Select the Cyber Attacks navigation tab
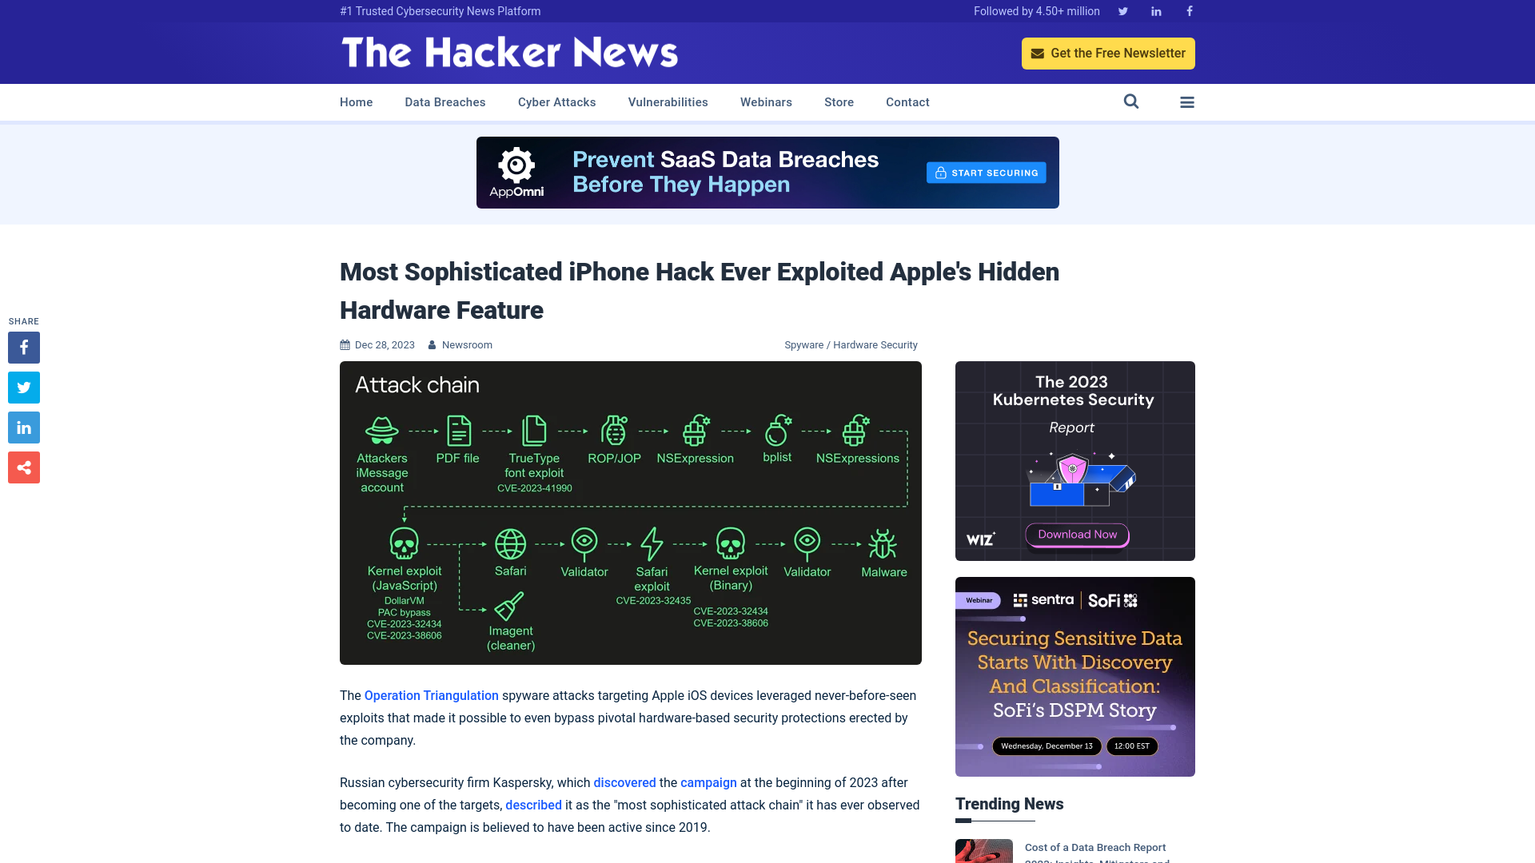 [x=556, y=102]
